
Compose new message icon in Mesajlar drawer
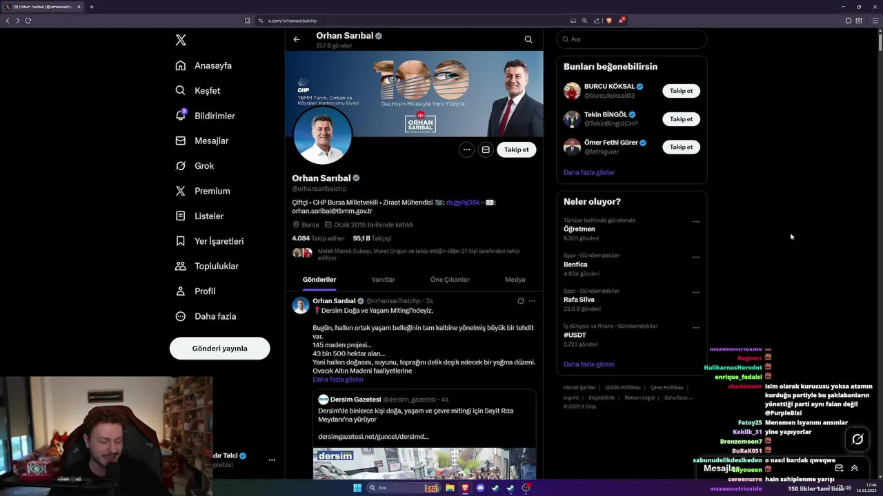point(839,468)
